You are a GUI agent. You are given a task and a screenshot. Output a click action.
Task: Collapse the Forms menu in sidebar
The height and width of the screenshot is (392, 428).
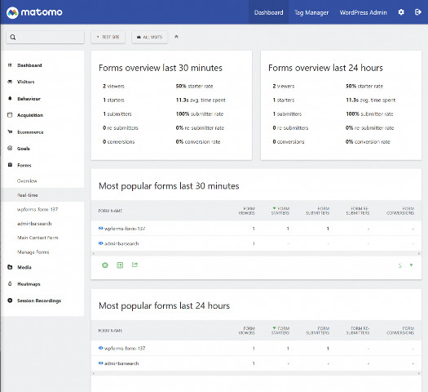point(24,165)
